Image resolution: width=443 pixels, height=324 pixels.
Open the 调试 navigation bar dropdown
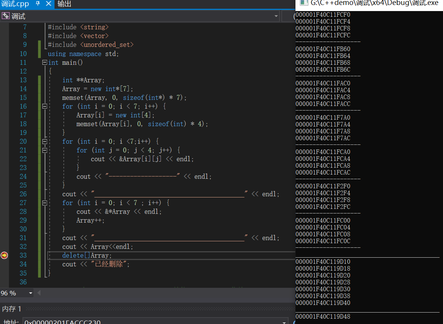coord(277,16)
